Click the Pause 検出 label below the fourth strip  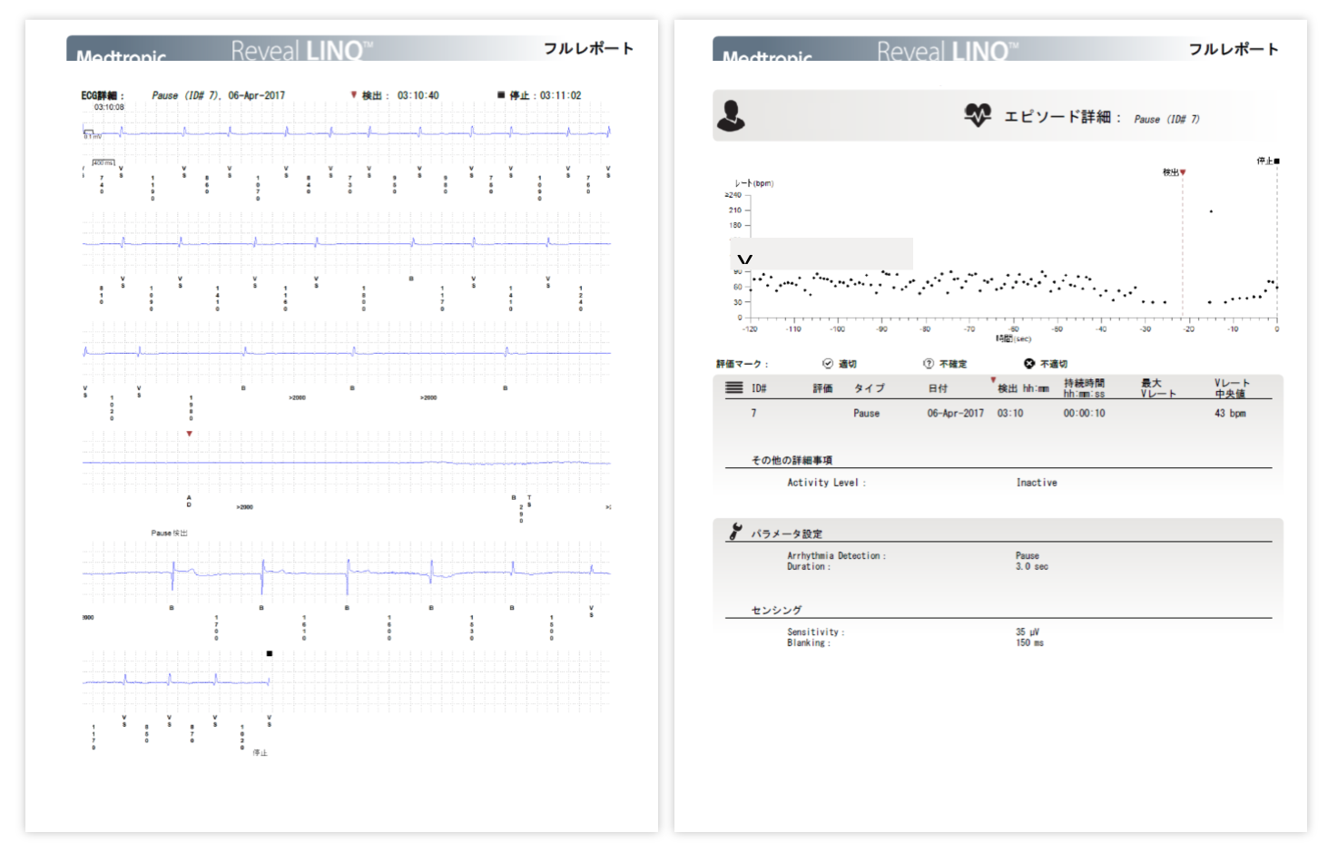click(x=169, y=534)
